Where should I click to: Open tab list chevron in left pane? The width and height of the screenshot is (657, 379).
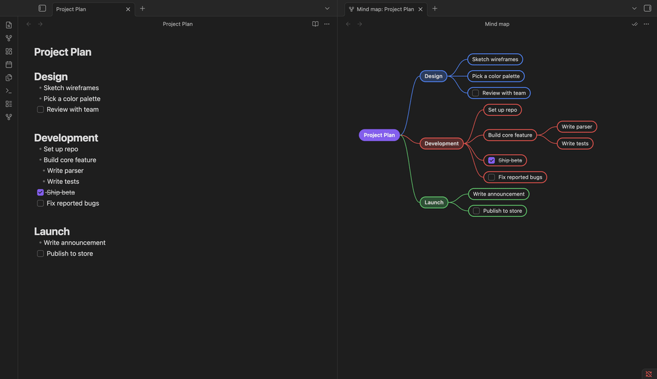click(327, 9)
